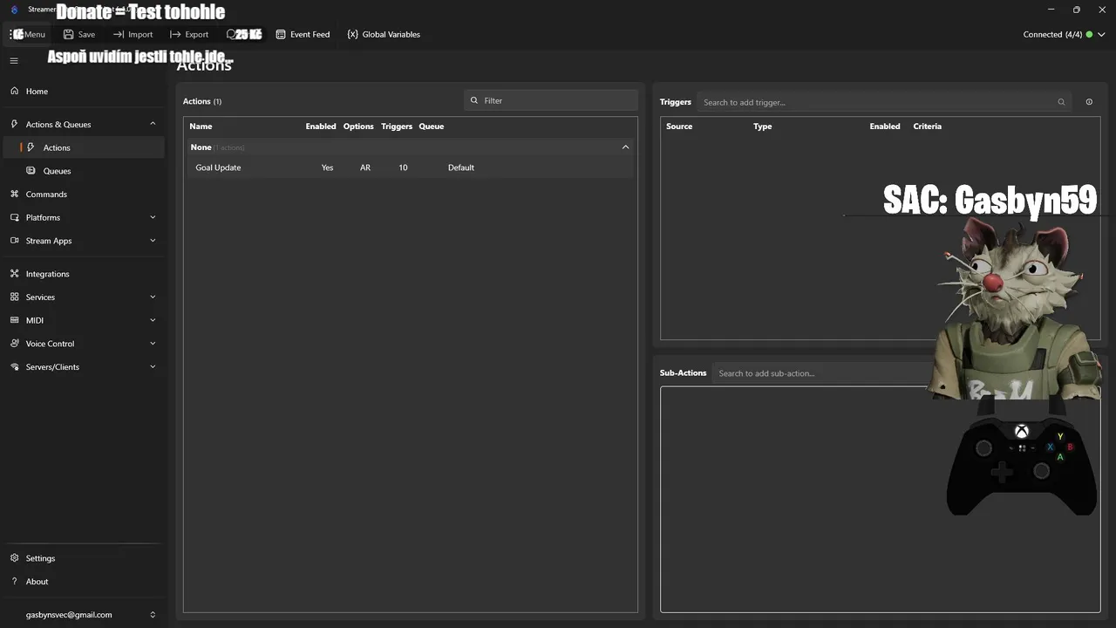
Task: Expand the Services section chevron
Action: (x=153, y=297)
